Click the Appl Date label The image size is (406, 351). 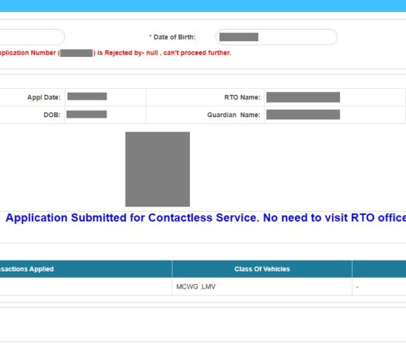[44, 97]
